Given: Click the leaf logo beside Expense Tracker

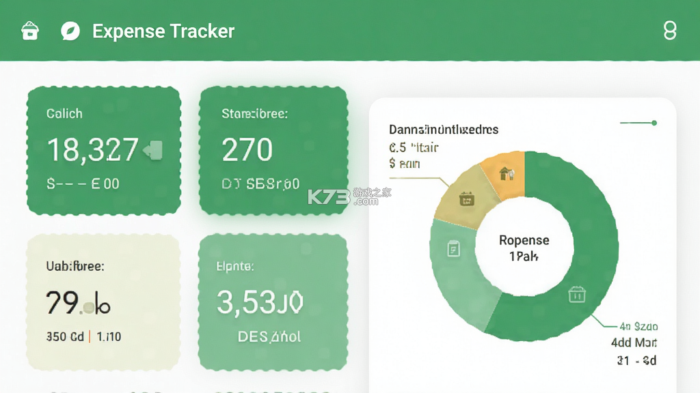Looking at the screenshot, I should (70, 31).
